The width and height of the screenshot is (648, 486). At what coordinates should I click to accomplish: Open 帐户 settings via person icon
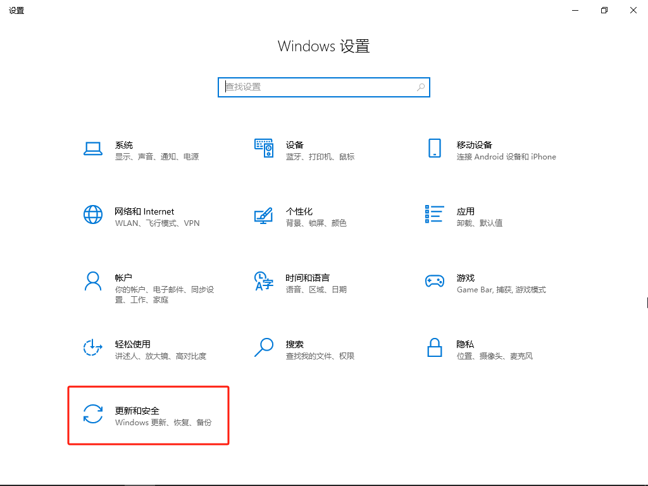click(93, 282)
